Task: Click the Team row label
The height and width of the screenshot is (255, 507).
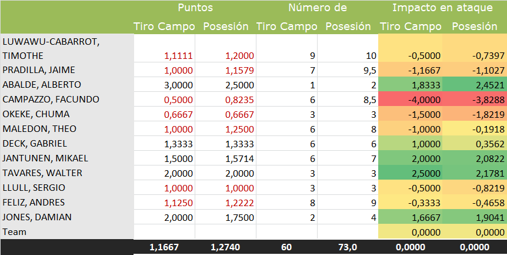Action: (67, 232)
